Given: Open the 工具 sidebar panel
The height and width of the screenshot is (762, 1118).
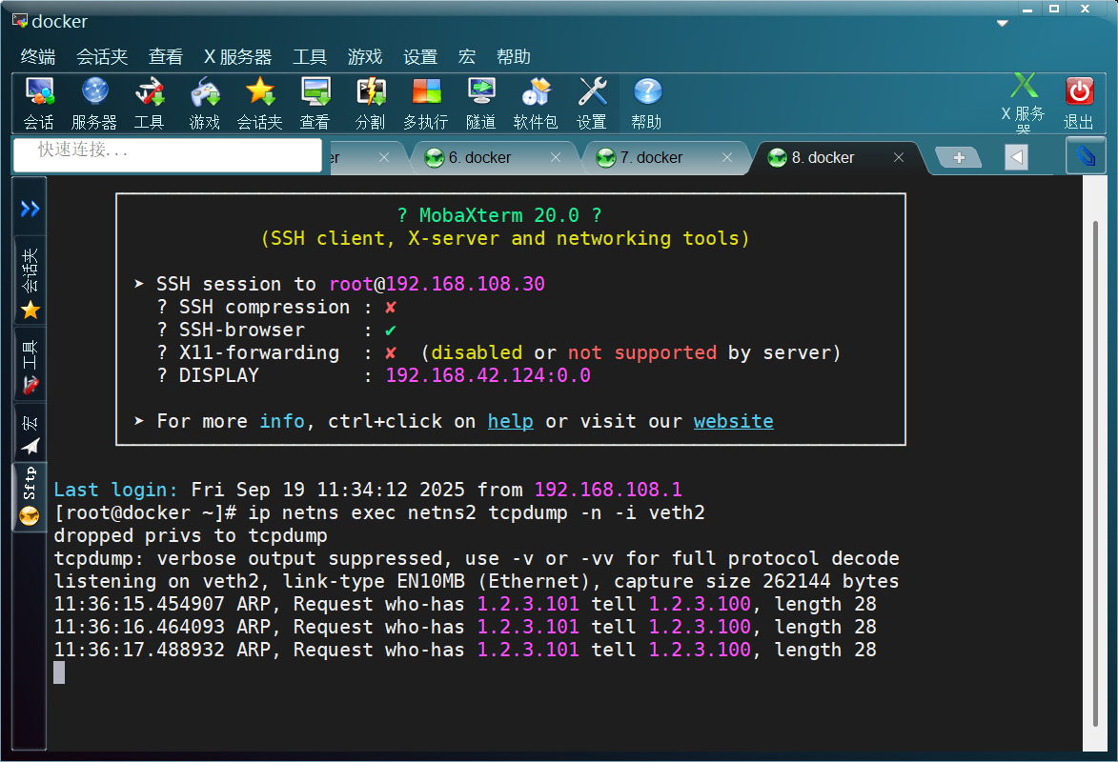Looking at the screenshot, I should [30, 366].
